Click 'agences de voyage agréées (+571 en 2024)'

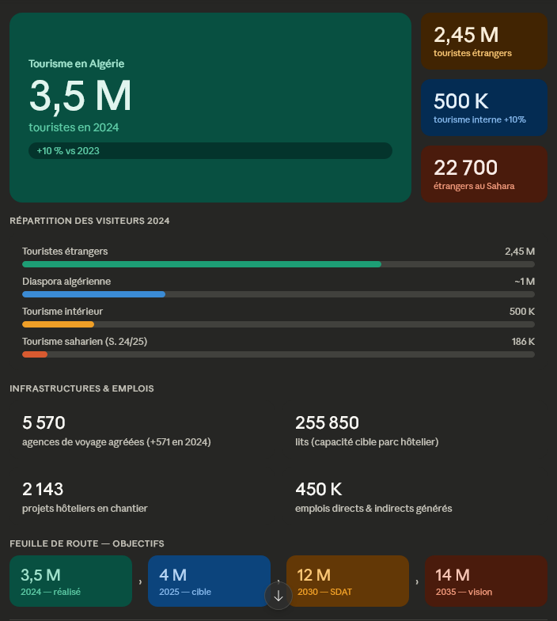[116, 442]
